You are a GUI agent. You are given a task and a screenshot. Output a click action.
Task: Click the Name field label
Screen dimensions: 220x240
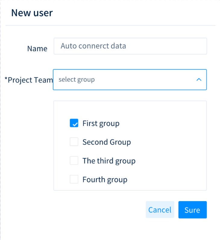coord(37,49)
